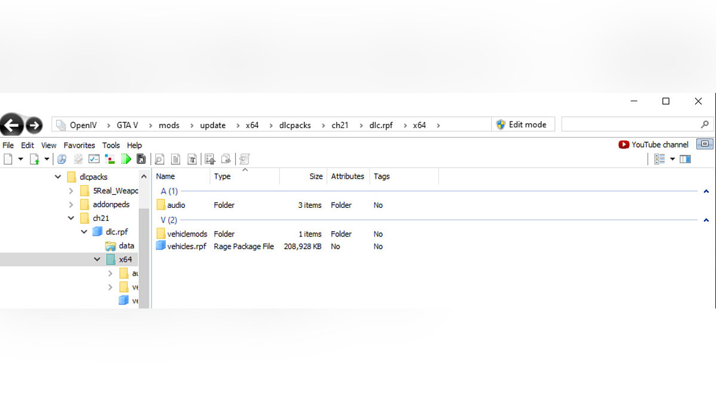Expand the addonpeds tree folder
Viewport: 716px width, 402px height.
[71, 204]
